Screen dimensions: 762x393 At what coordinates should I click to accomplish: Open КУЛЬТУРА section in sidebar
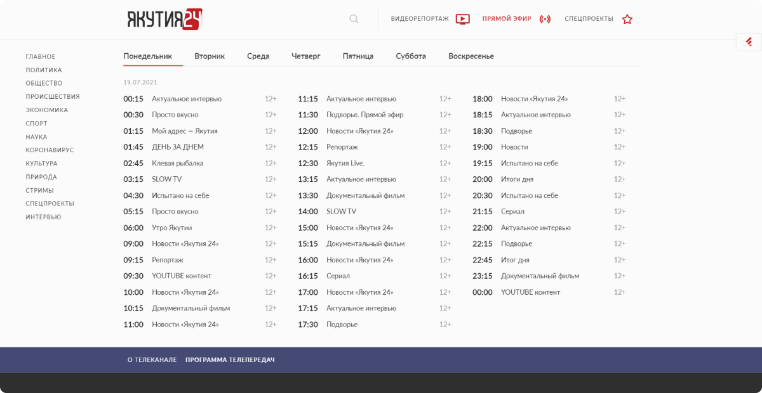42,164
